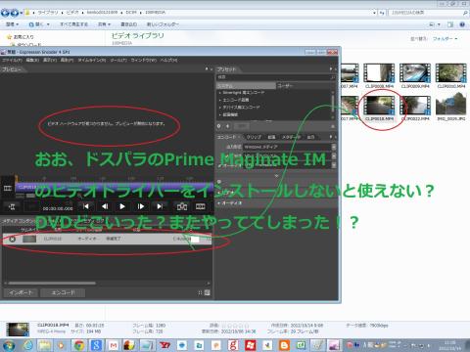The width and height of the screenshot is (470, 352).
Task: Click Explorer Help question-mark icon
Action: (462, 24)
